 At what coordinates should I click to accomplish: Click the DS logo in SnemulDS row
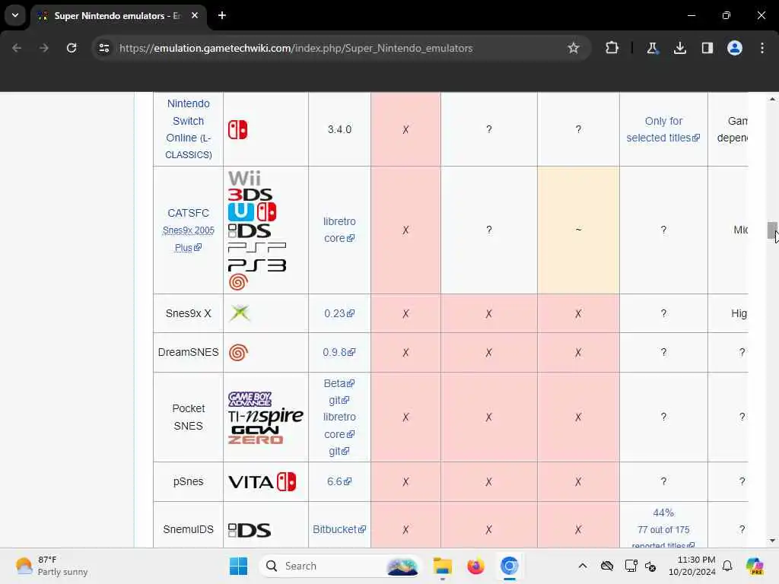point(250,530)
